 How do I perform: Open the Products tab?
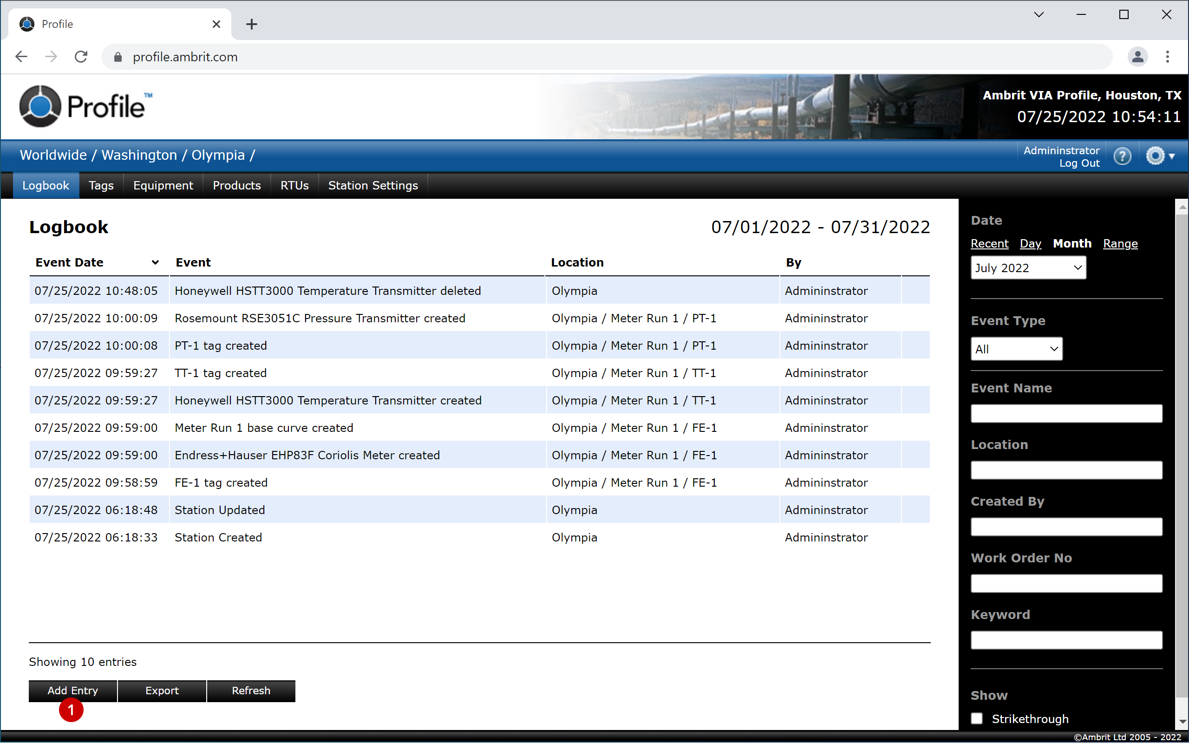tap(237, 185)
